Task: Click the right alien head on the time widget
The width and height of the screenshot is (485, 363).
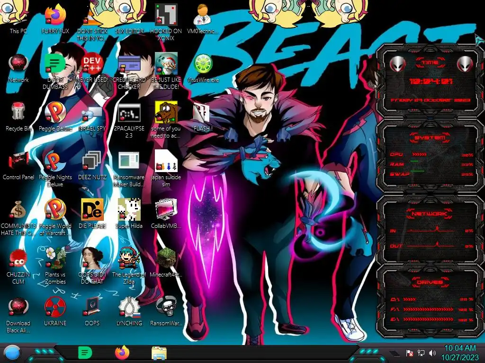Action: (465, 64)
